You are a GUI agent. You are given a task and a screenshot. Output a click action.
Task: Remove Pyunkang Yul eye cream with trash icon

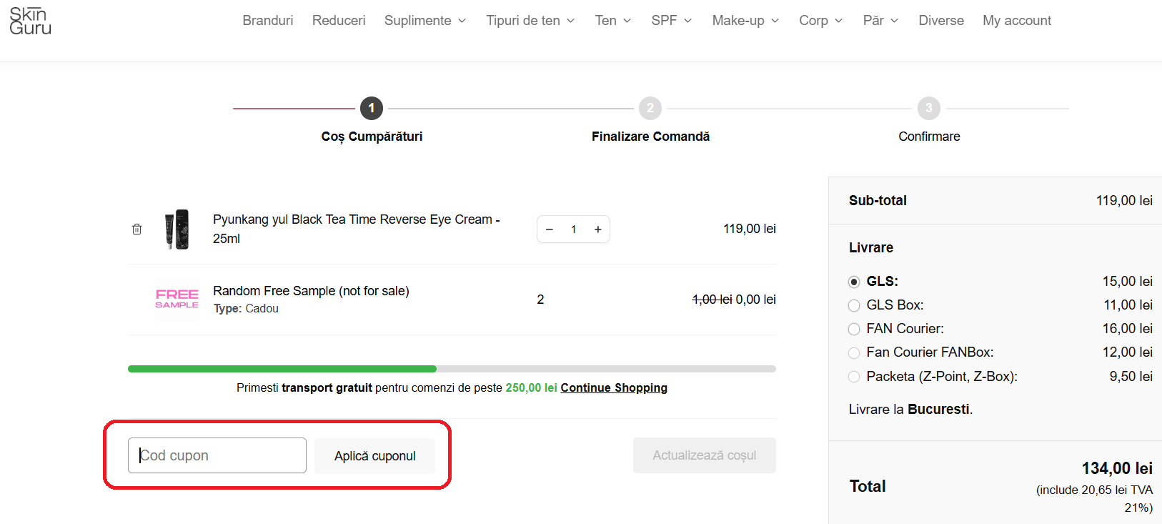coord(137,229)
